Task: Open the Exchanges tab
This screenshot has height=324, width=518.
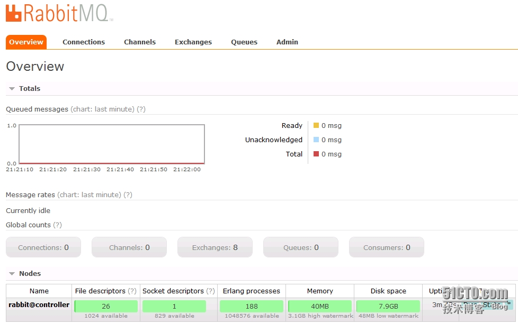Action: click(193, 42)
